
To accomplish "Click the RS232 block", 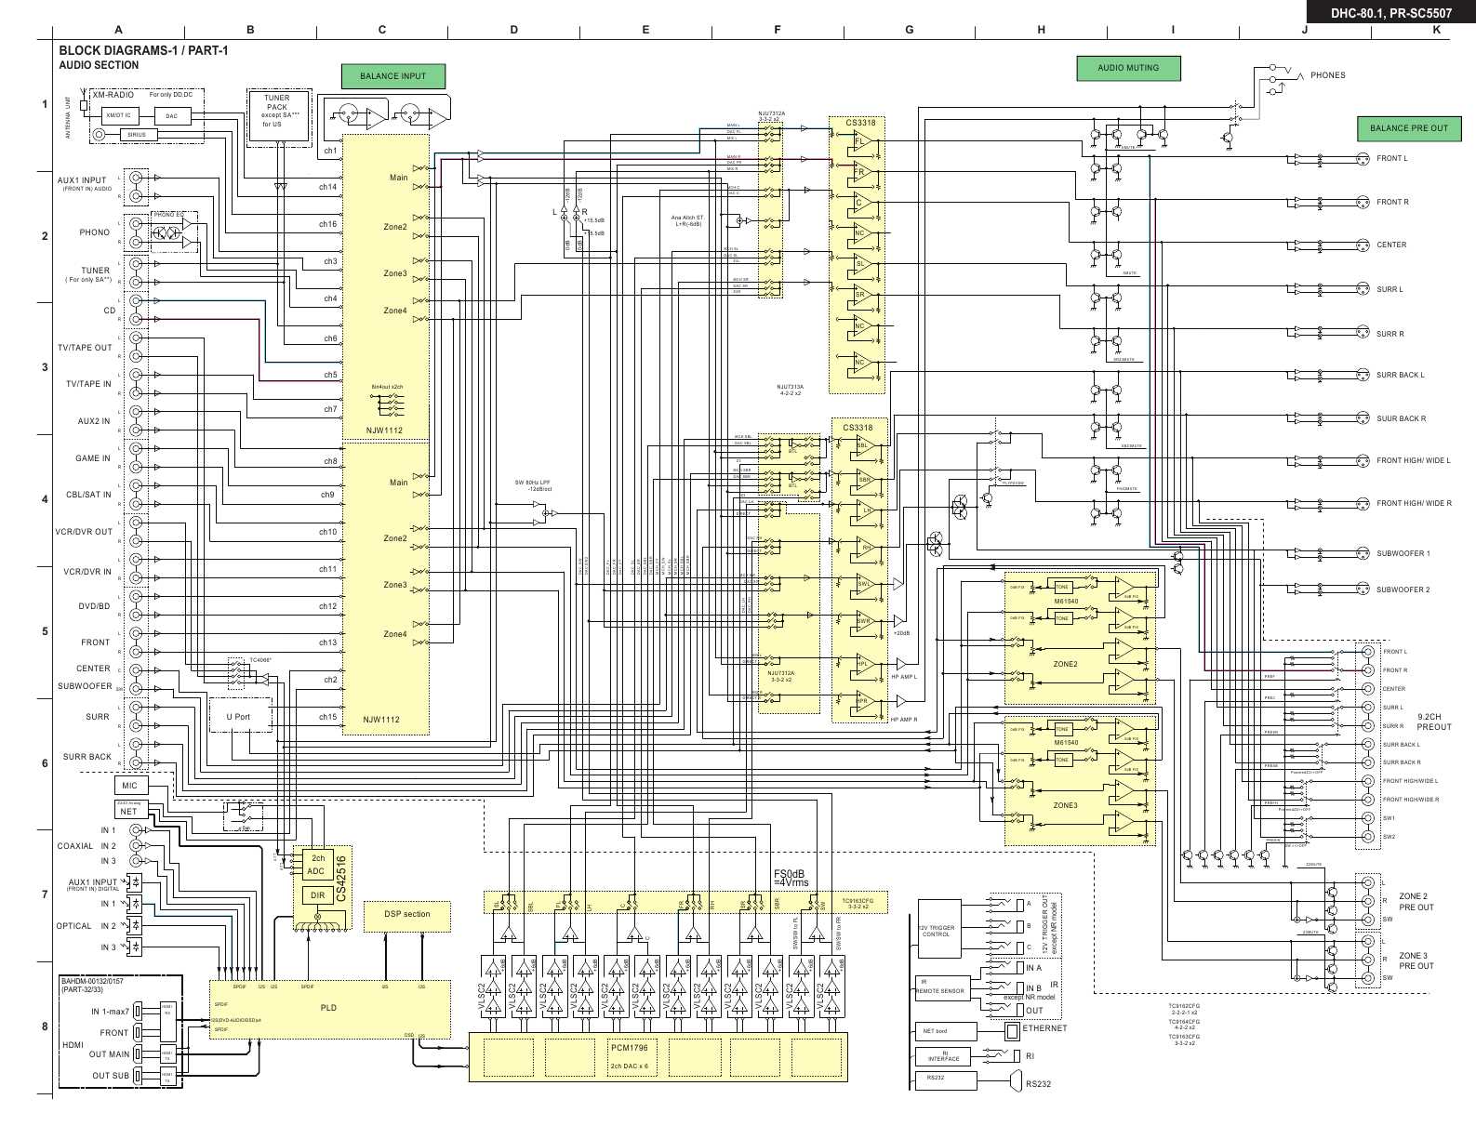I will click(x=945, y=1080).
